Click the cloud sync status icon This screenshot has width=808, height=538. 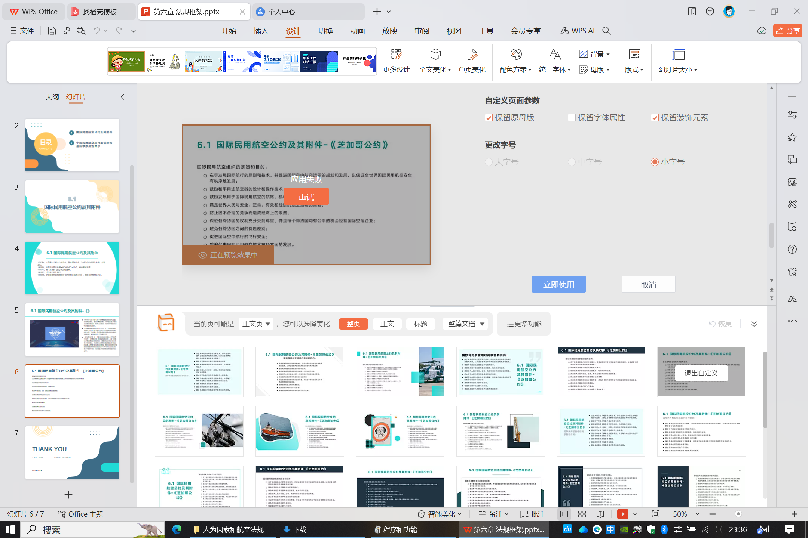(762, 31)
